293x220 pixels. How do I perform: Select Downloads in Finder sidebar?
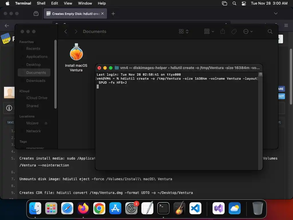tap(36, 80)
